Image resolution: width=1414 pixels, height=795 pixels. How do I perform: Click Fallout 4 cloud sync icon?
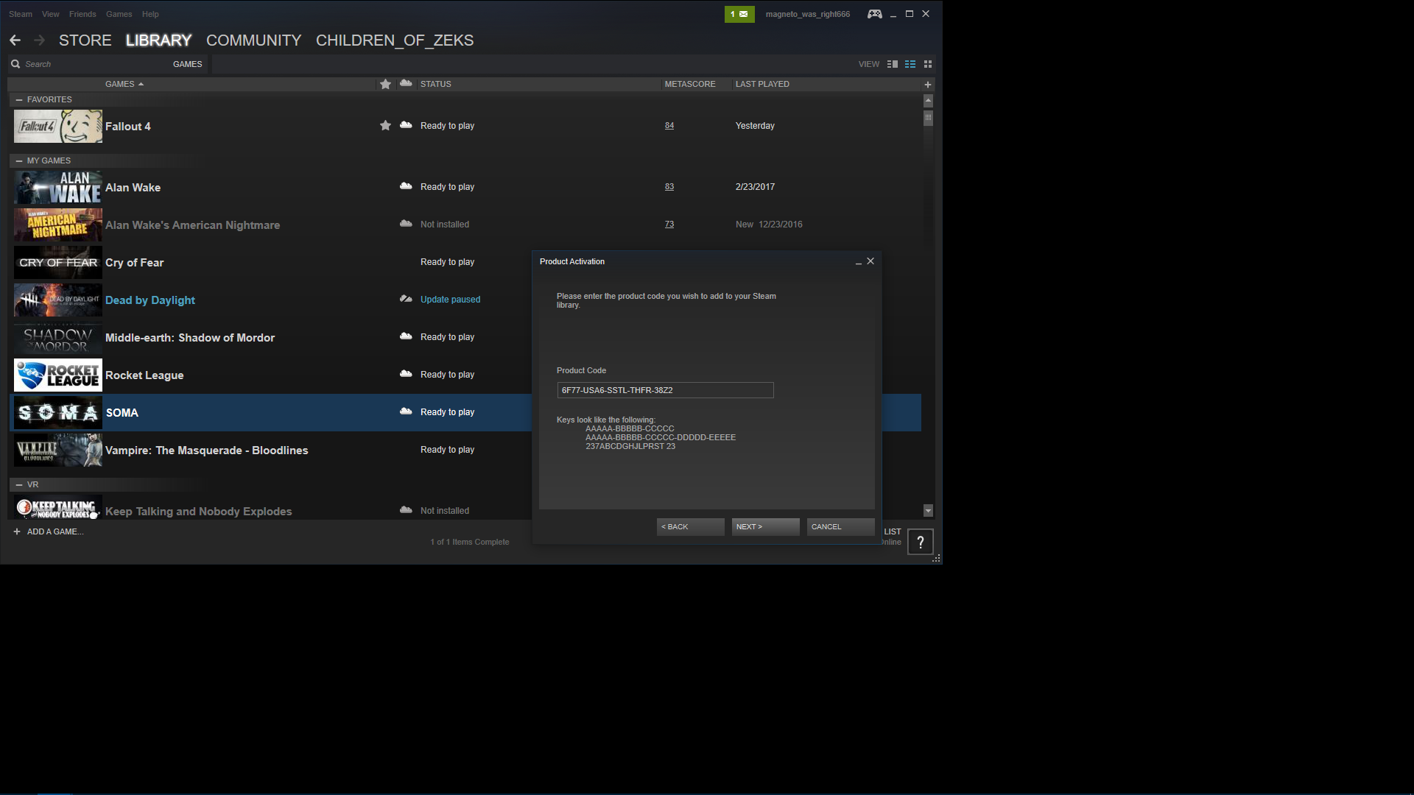[x=406, y=125]
